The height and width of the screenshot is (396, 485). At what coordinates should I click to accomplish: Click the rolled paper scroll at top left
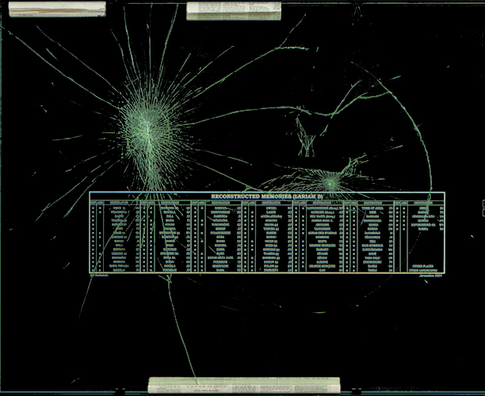[x=57, y=9]
